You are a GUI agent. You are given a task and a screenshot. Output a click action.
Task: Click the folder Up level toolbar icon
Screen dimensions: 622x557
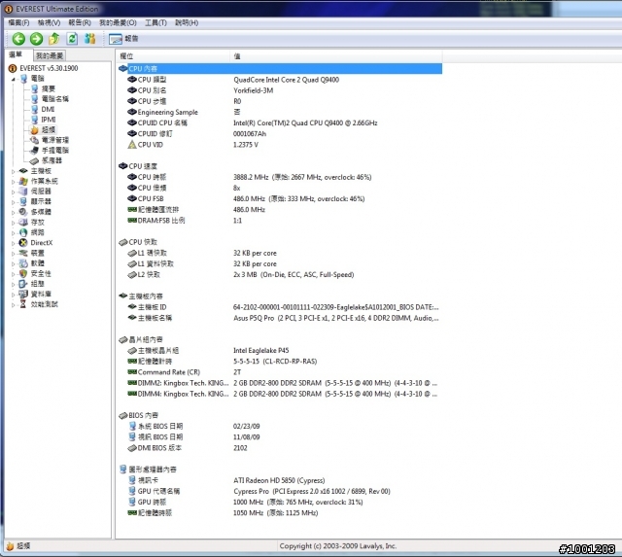point(54,39)
